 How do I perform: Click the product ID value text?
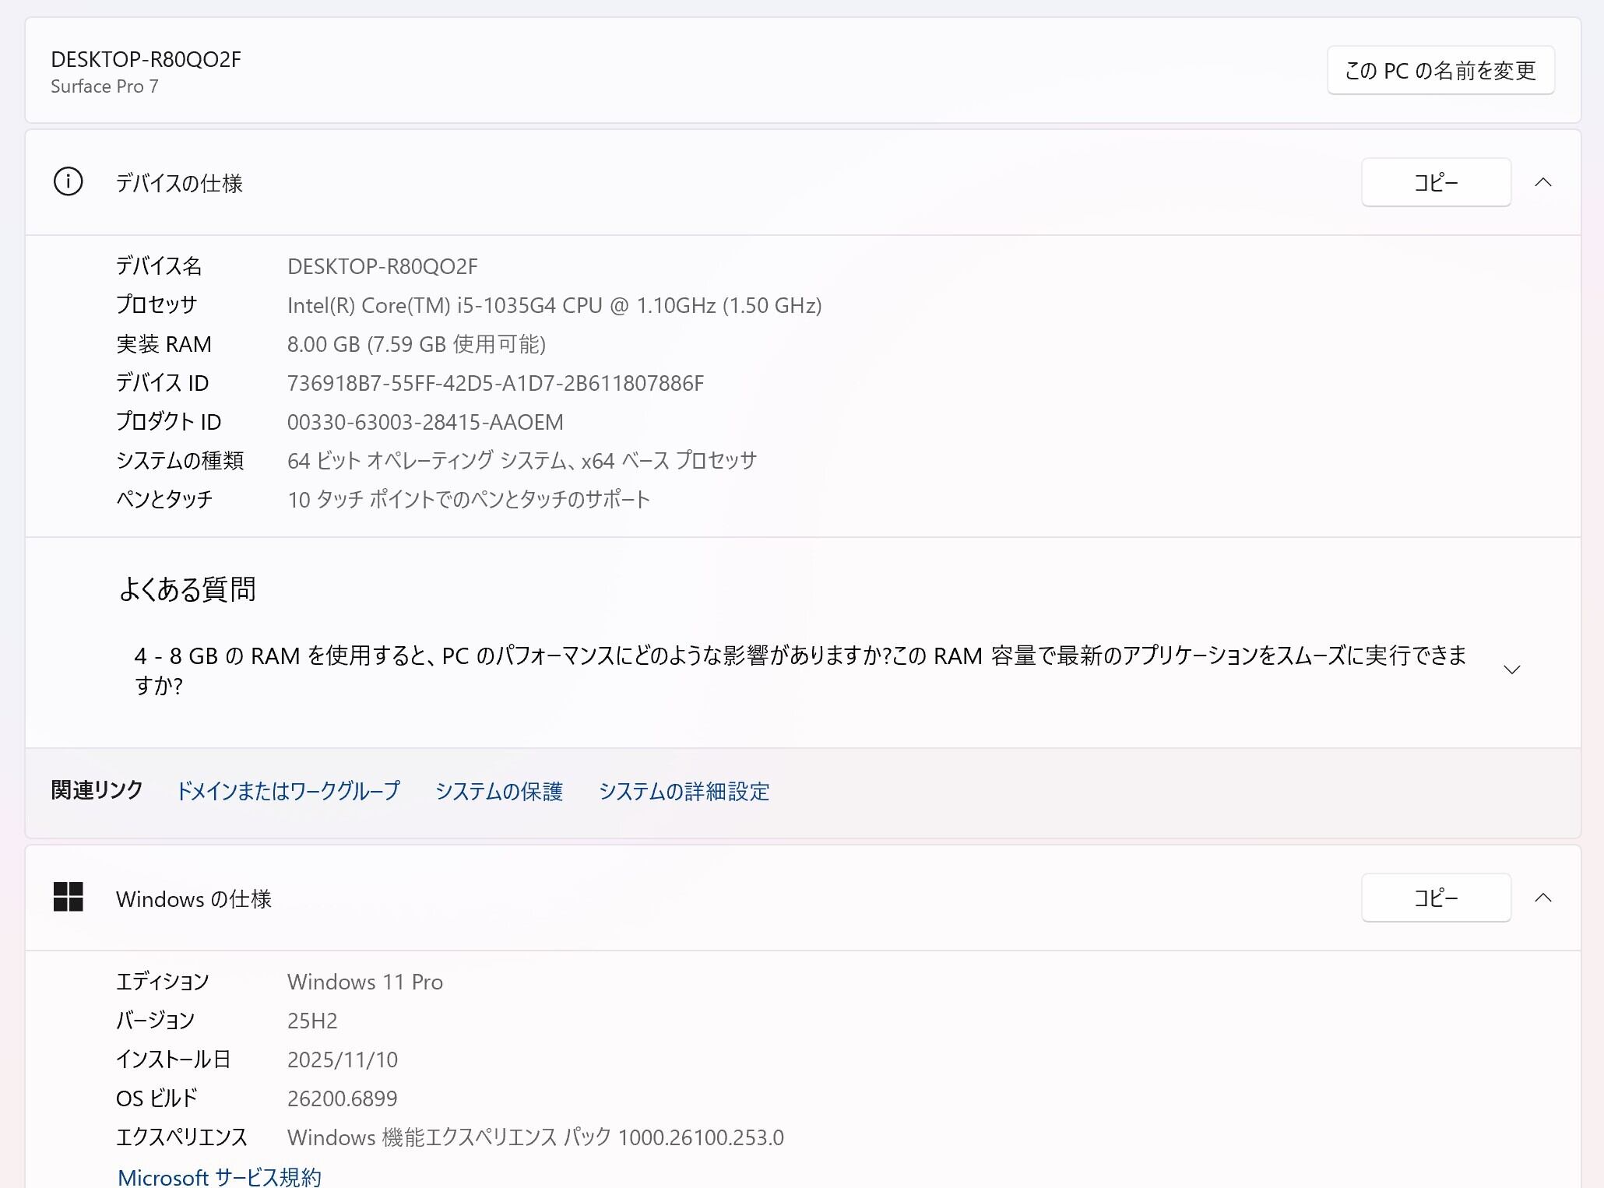(x=425, y=422)
